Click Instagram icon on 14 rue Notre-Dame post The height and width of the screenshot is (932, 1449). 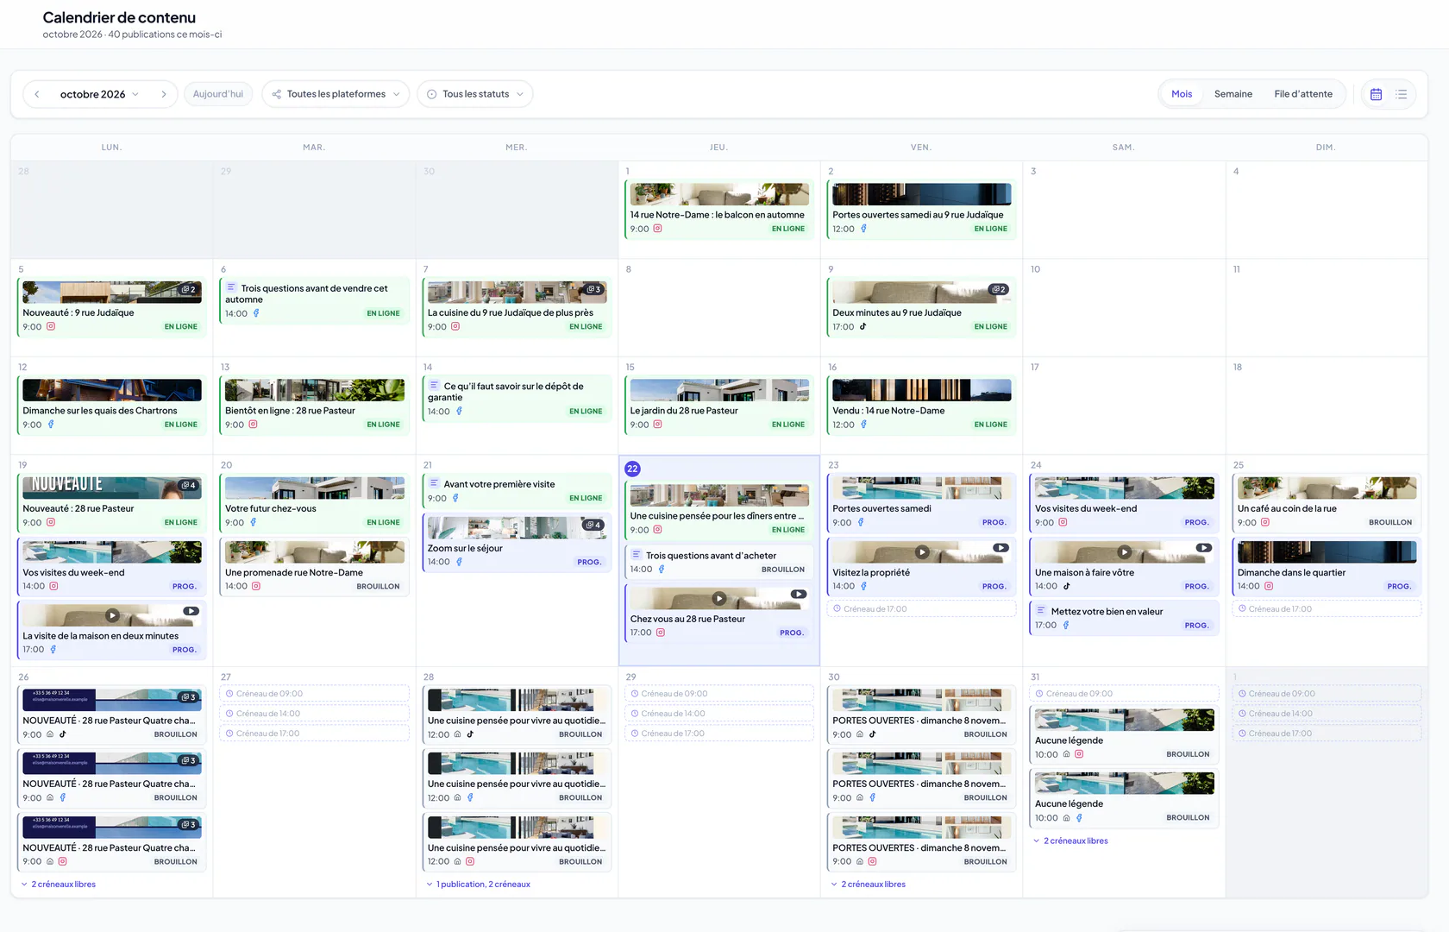click(657, 229)
